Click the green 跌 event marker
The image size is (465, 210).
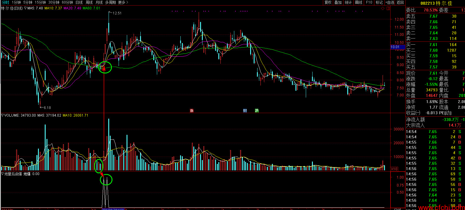[257, 111]
